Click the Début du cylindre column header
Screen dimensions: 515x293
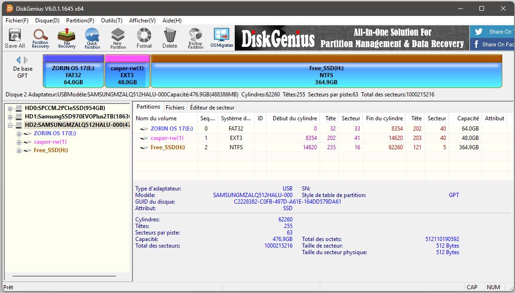[x=293, y=118]
